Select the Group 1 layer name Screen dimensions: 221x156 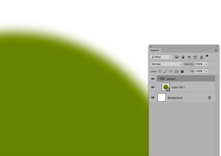click(172, 79)
